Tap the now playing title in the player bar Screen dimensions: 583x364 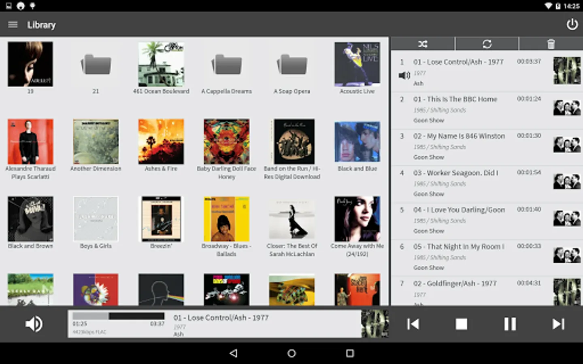point(221,318)
